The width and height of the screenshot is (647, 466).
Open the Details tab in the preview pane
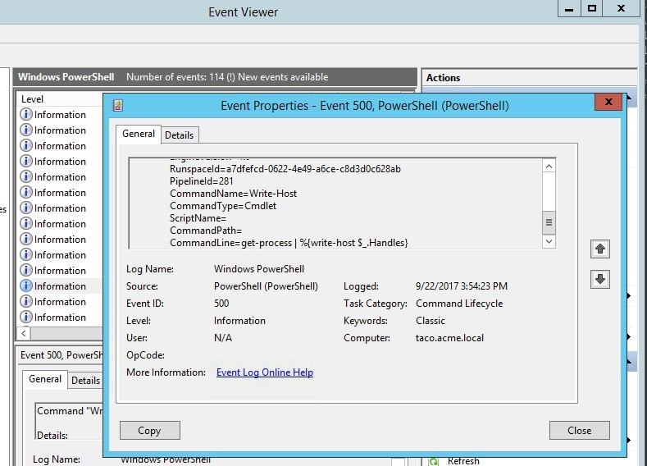click(85, 380)
